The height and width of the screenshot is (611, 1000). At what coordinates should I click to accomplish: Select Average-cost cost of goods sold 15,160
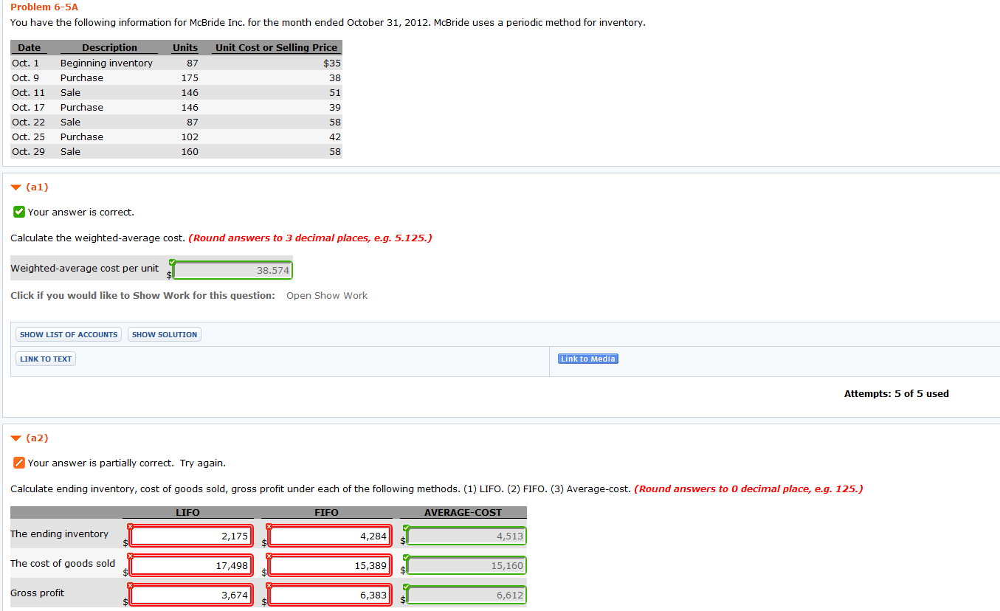point(466,566)
